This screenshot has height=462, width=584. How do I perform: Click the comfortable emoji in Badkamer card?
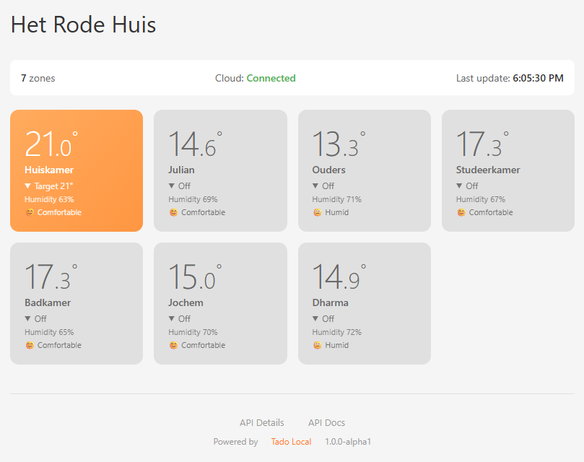click(30, 345)
